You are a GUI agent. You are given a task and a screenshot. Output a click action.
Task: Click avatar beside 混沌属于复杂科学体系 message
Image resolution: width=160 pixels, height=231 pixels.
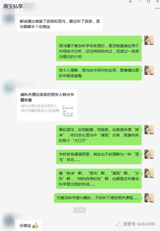pos(149,40)
